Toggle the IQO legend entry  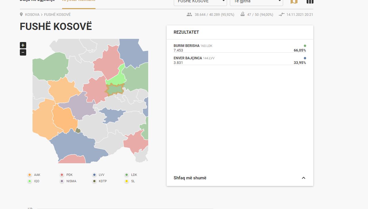33,181
